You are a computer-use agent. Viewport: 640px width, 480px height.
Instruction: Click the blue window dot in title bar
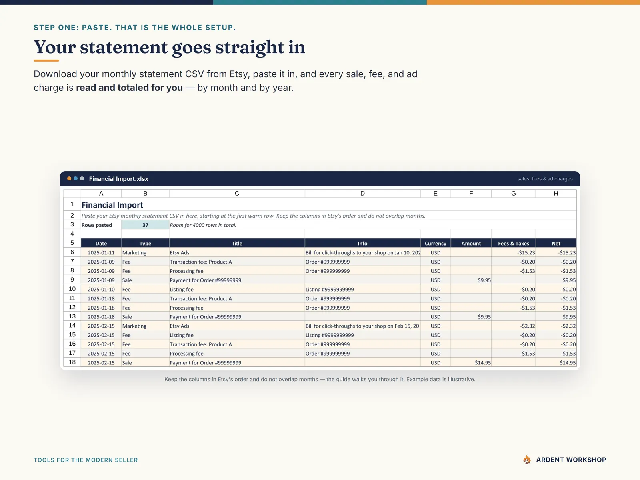pyautogui.click(x=76, y=178)
